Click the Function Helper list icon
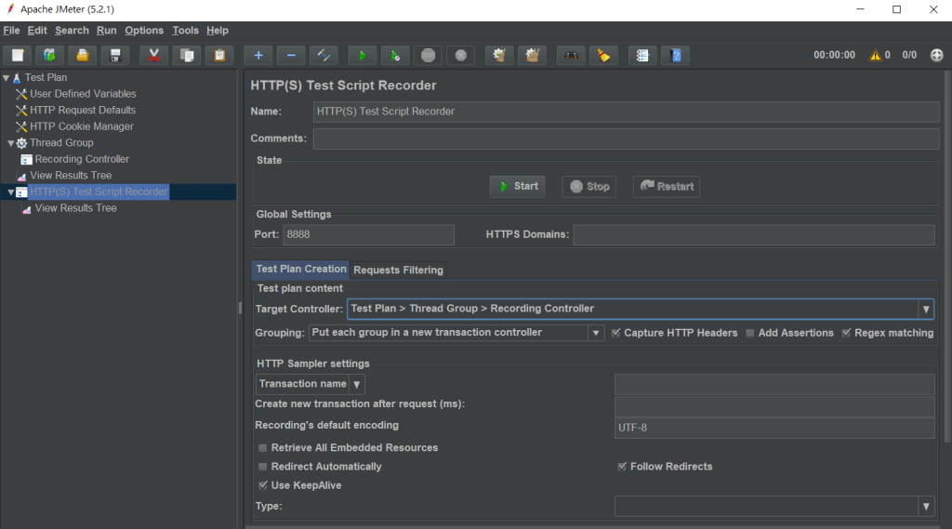Image resolution: width=952 pixels, height=529 pixels. 641,56
